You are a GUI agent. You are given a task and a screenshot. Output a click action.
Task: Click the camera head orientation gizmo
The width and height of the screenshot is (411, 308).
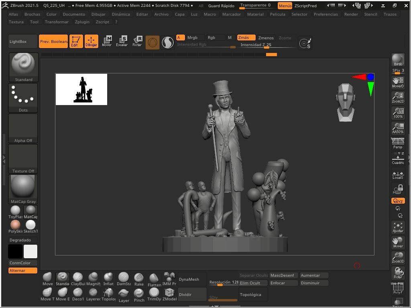[346, 102]
